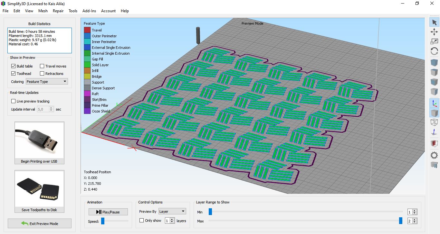440x234 pixels.
Task: Open machine control panel gear icon
Action: 434,155
